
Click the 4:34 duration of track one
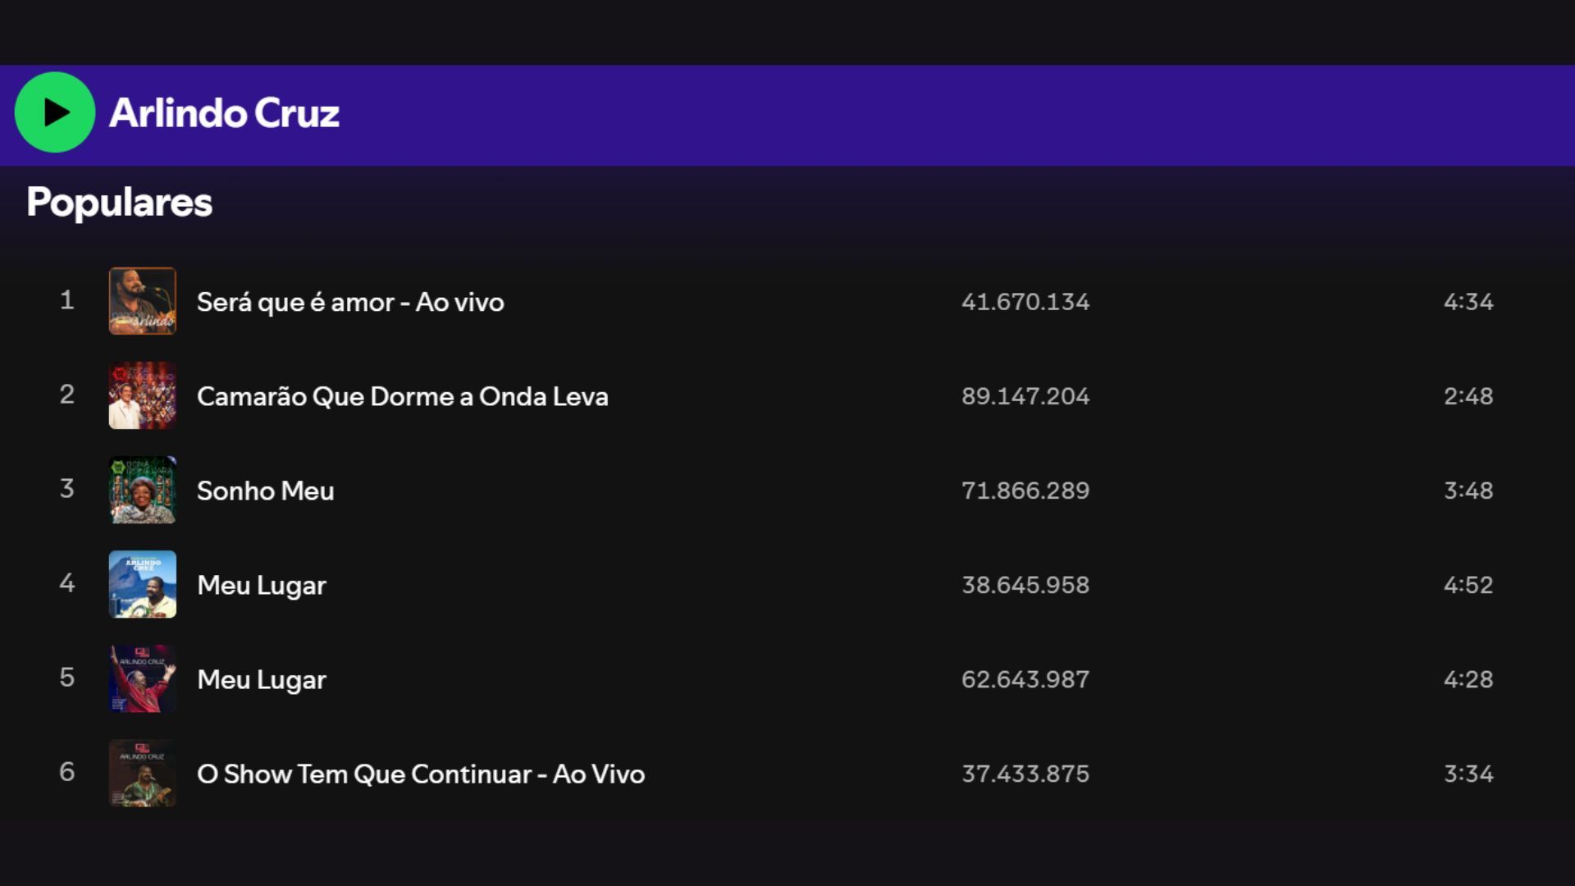1468,302
